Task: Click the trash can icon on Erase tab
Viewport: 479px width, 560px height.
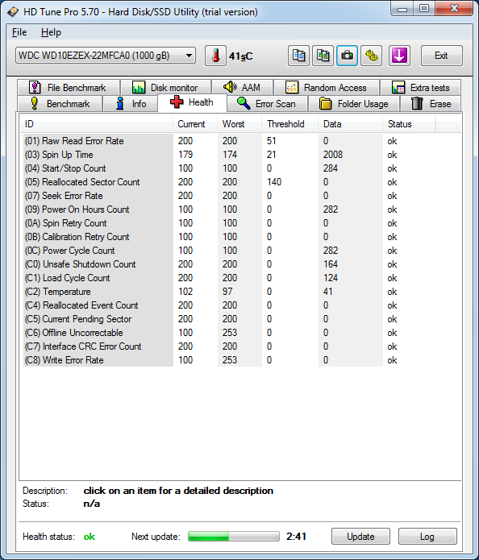Action: click(x=417, y=104)
